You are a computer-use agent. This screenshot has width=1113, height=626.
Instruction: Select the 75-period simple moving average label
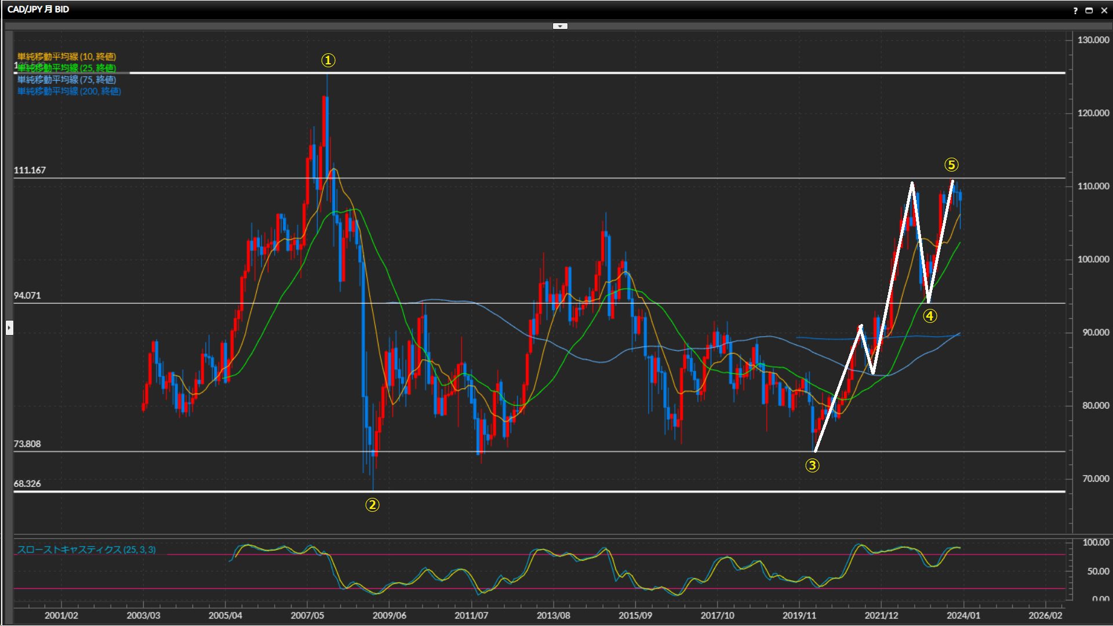coord(67,79)
